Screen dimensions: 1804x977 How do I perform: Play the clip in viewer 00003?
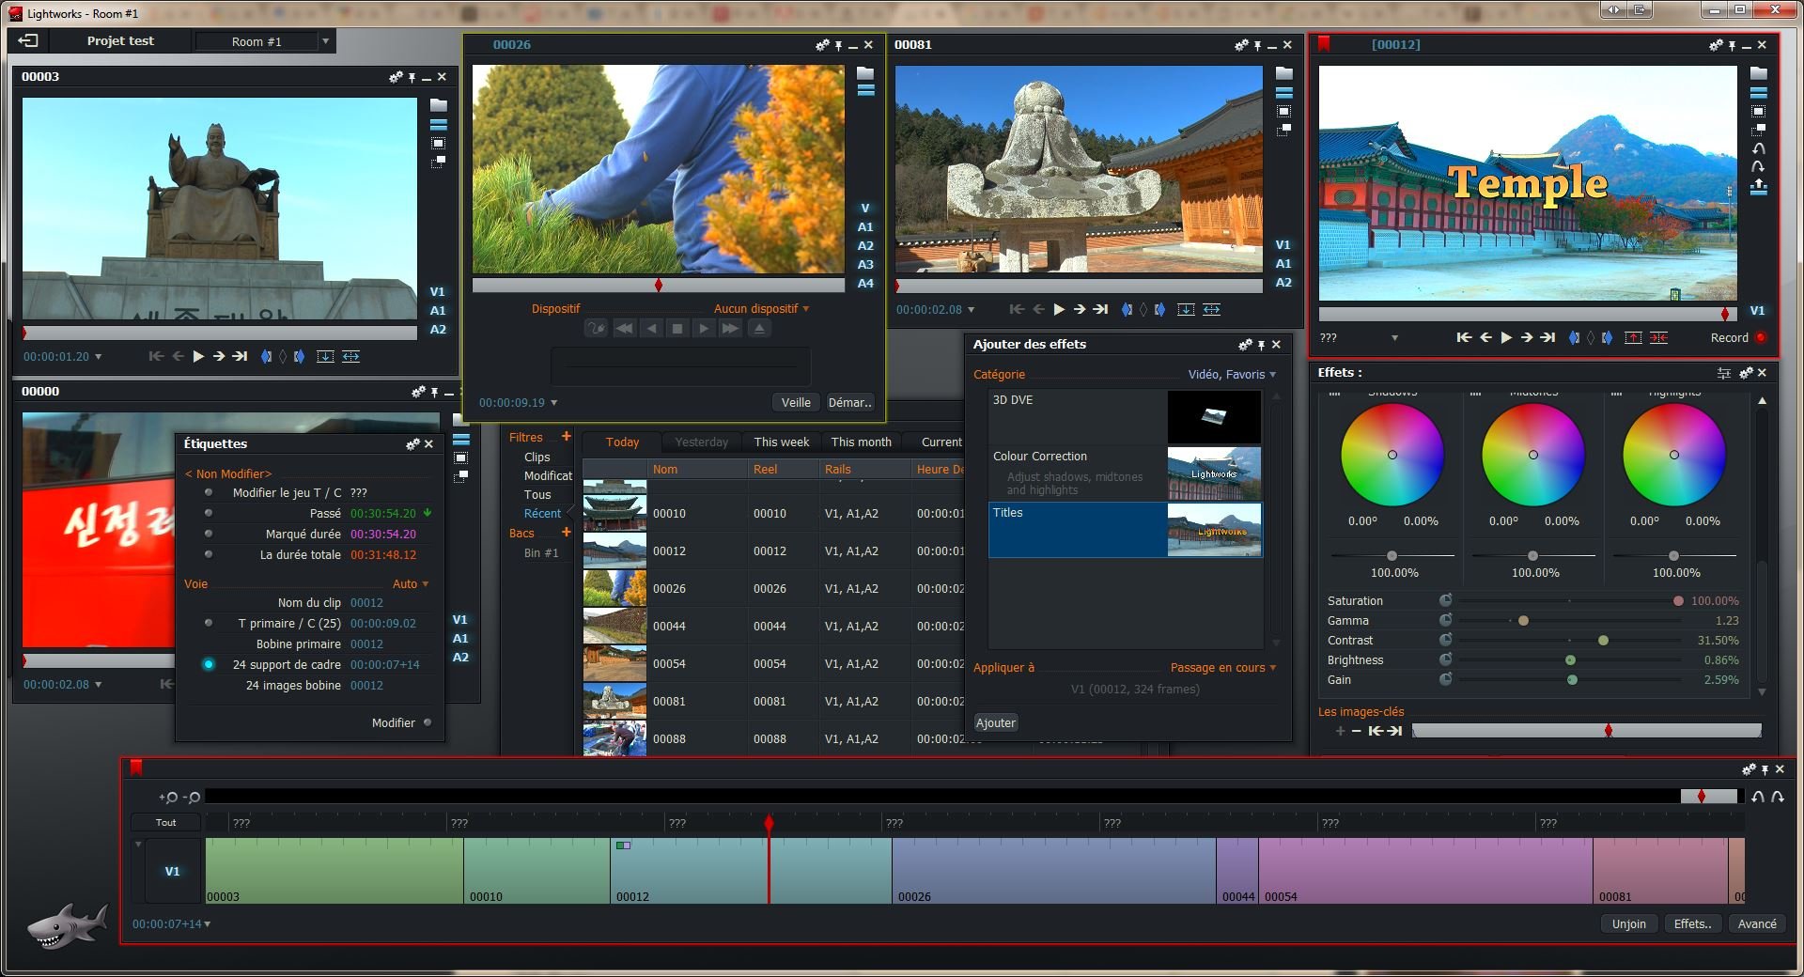tap(198, 356)
